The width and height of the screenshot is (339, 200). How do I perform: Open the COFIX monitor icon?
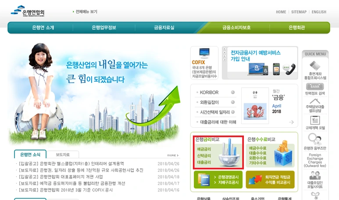[x=204, y=53]
